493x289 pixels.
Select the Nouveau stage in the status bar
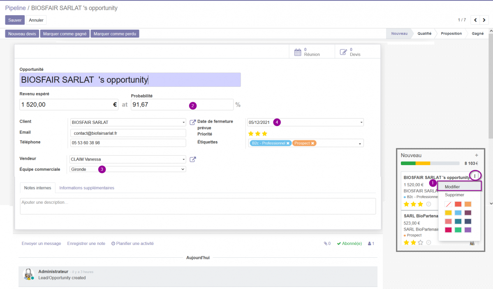pos(399,33)
